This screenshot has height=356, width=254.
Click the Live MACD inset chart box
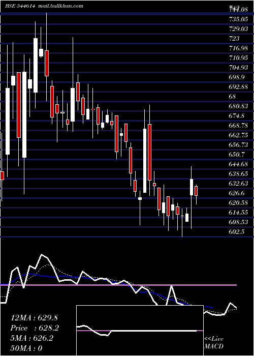pos(140,331)
